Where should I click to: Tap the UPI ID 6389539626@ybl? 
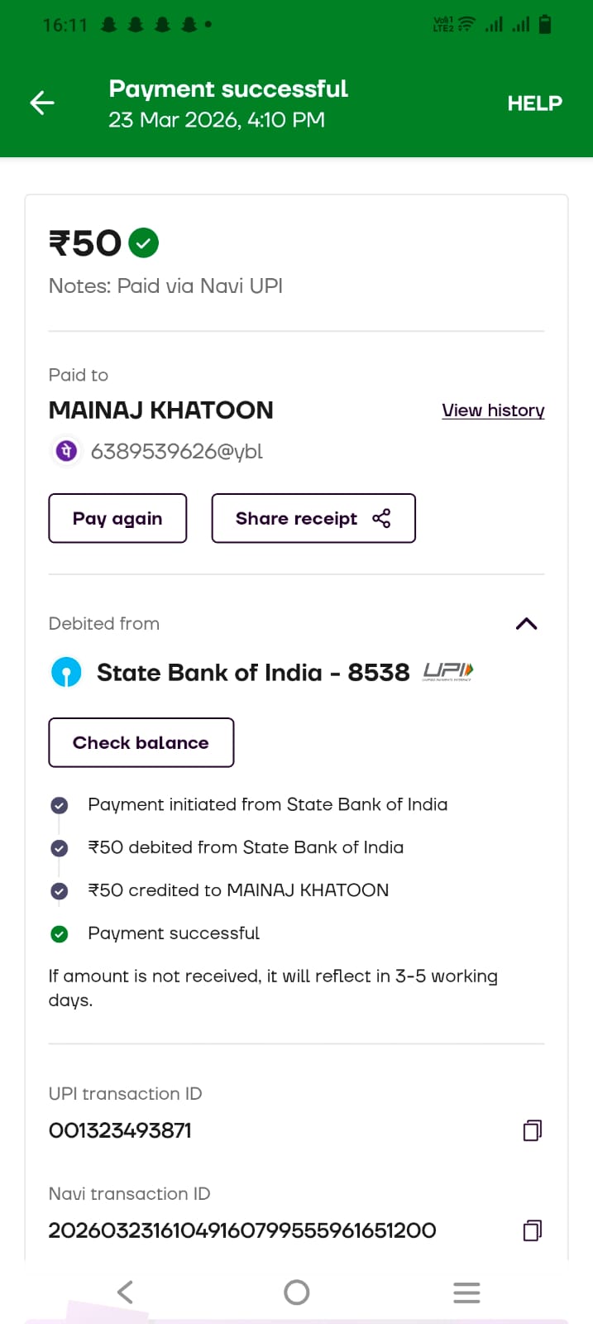176,451
